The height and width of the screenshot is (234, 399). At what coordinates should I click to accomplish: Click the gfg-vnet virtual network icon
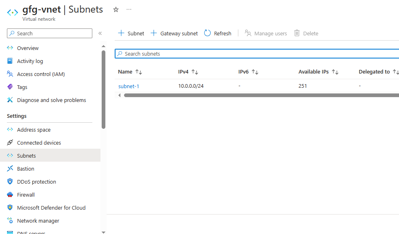(x=13, y=12)
